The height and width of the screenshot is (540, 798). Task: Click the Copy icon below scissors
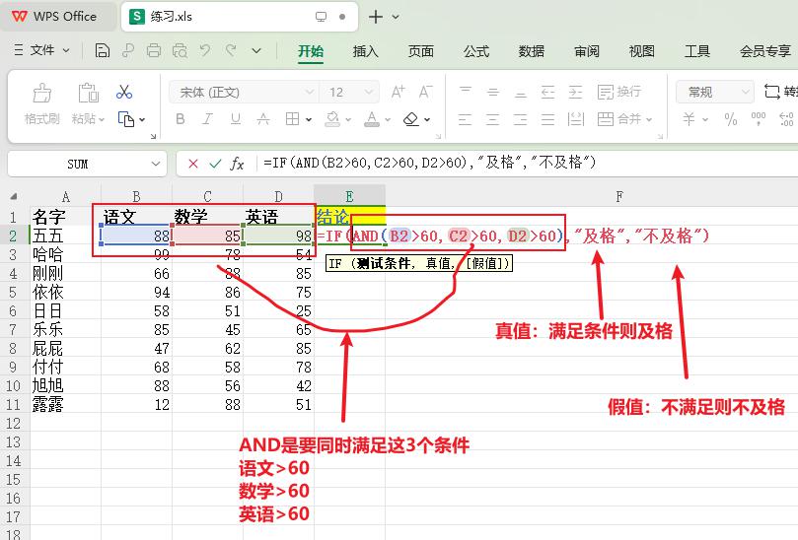[125, 119]
